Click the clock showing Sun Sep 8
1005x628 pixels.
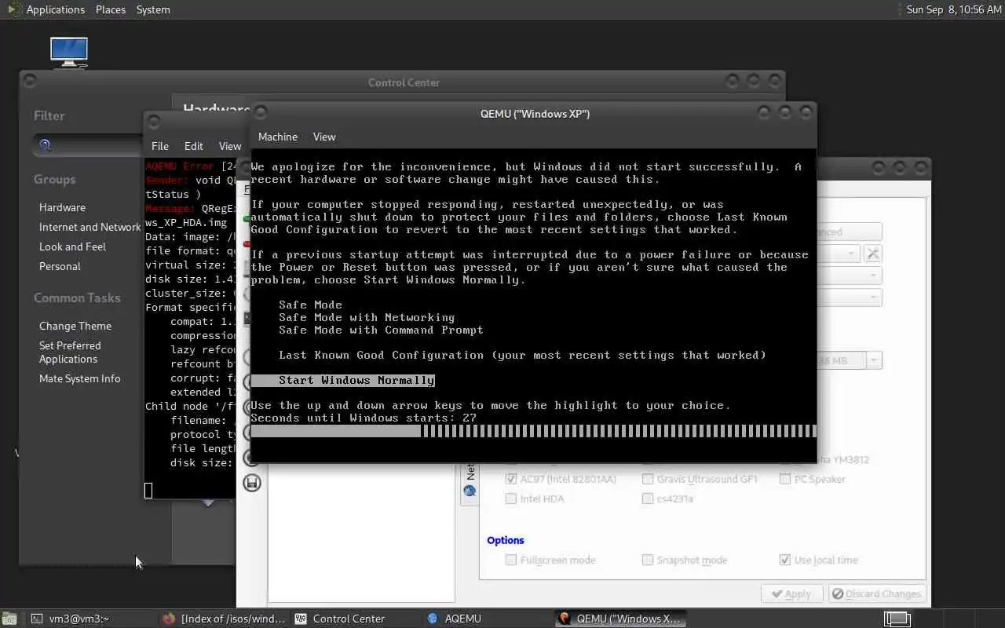coord(954,9)
